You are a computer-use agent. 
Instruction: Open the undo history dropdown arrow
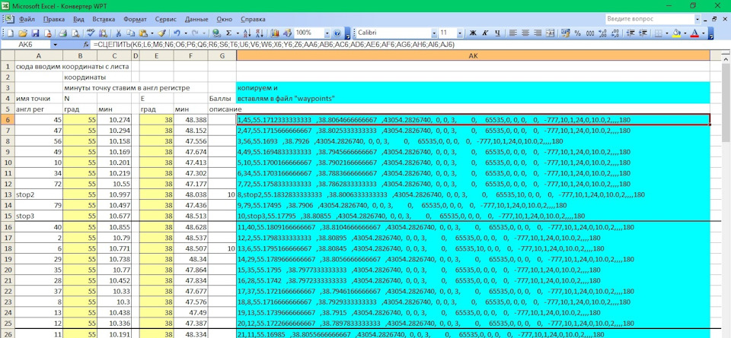click(186, 33)
